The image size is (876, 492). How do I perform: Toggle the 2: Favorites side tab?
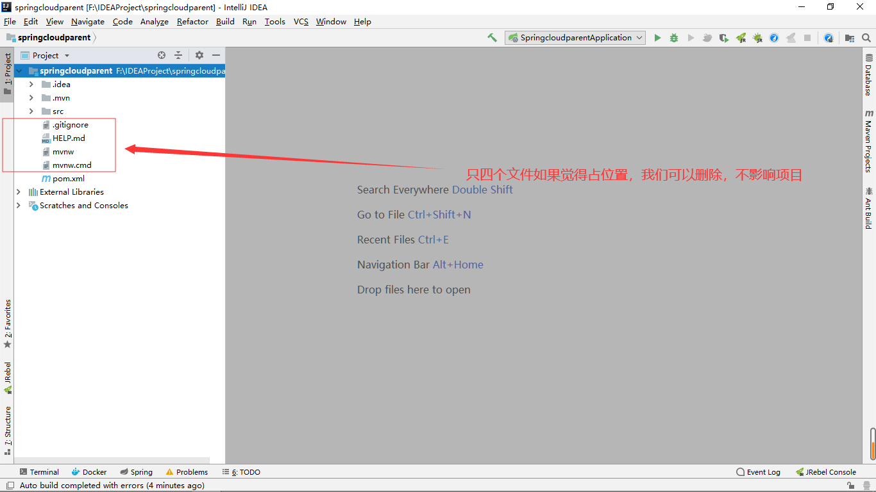8,324
